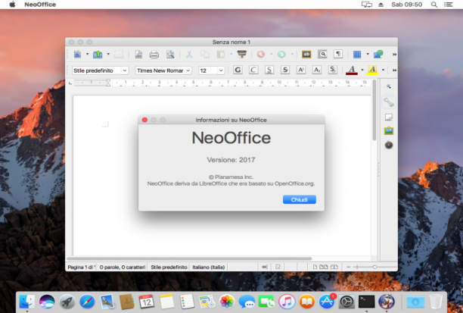Click the zoom slider handle
The image size is (463, 313).
pos(374,267)
